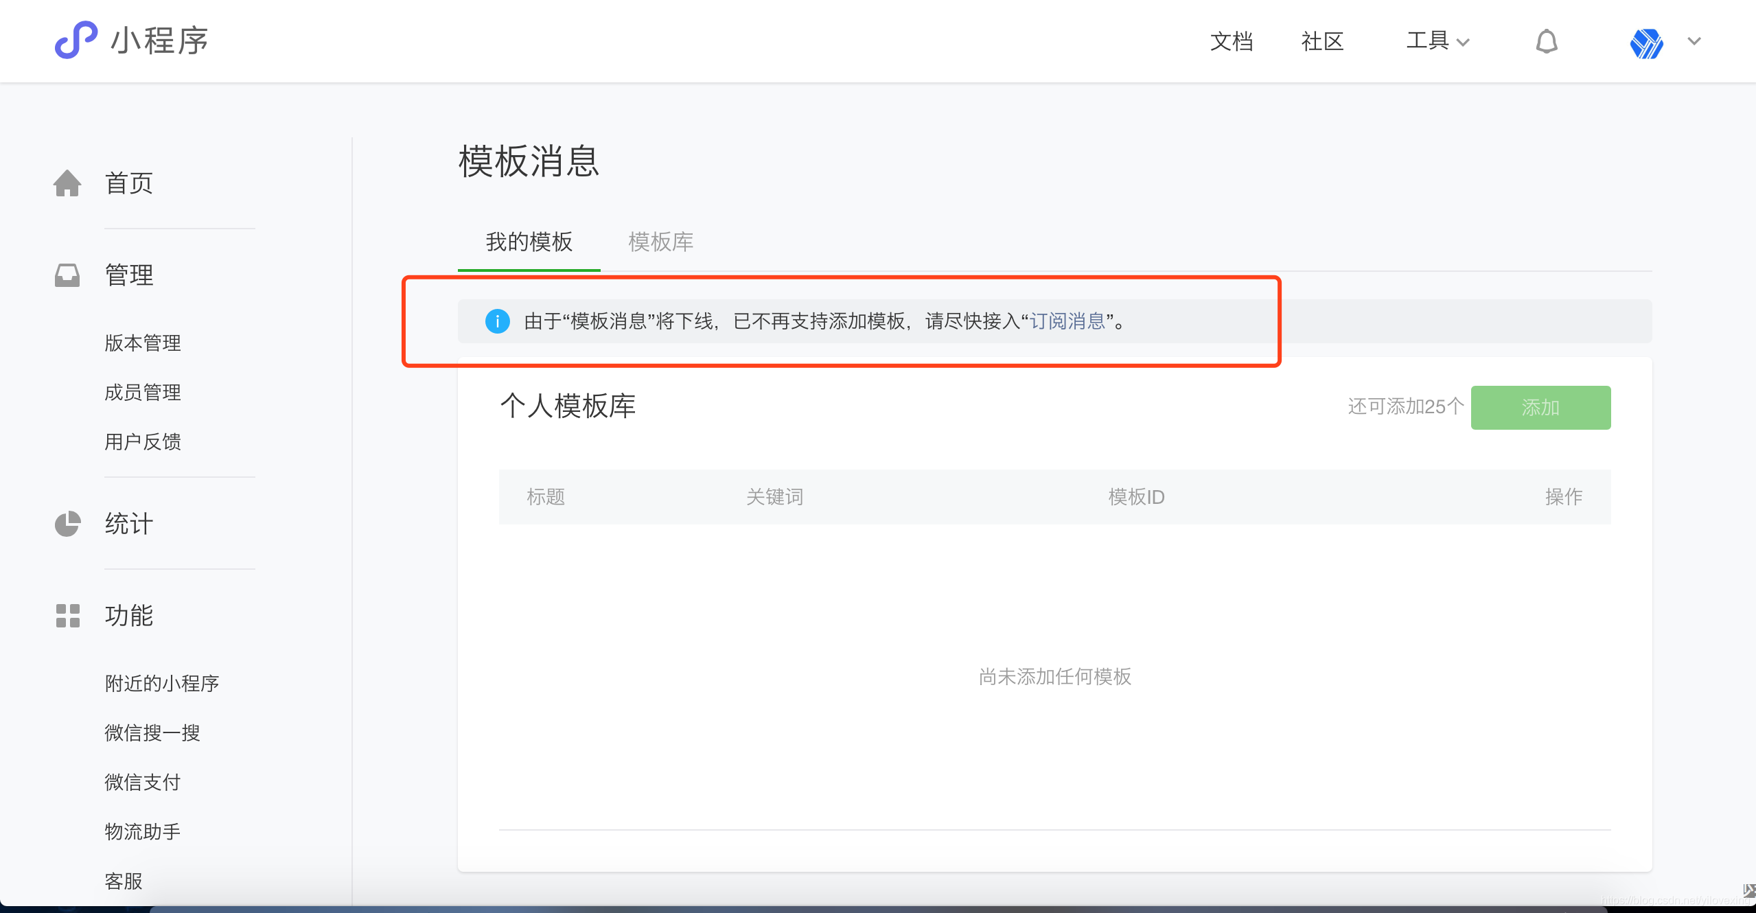Click the 关键词 column header
The width and height of the screenshot is (1756, 913).
click(x=774, y=497)
